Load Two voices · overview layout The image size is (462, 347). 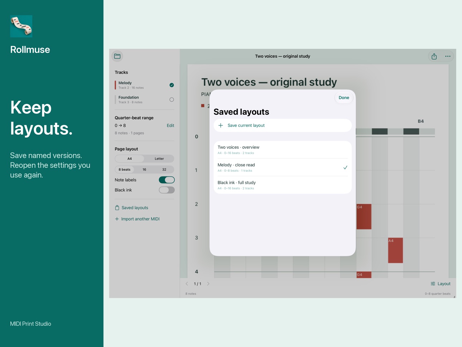click(x=283, y=150)
